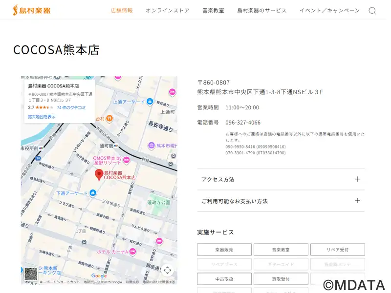This screenshot has width=391, height=293.
Task: Click the 下通アーケード shopping marker
Action: [92, 193]
